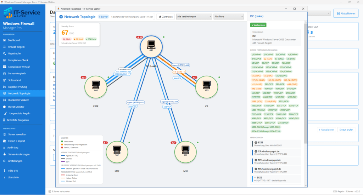The image size is (363, 195).
Task: Click the Regelsuche magnifier icon
Action: [4, 53]
